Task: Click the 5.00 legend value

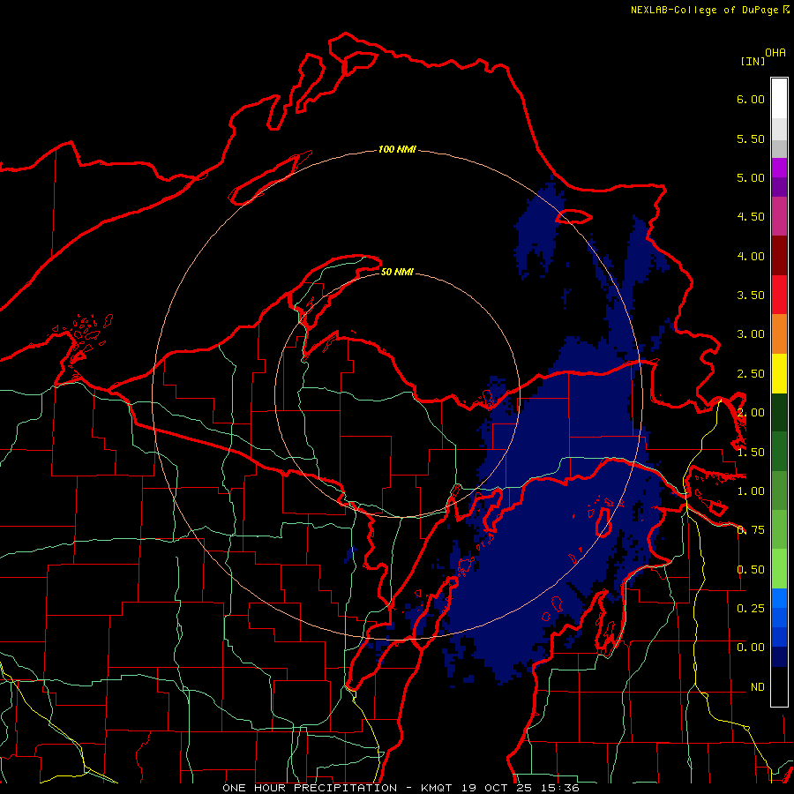Action: [x=751, y=177]
